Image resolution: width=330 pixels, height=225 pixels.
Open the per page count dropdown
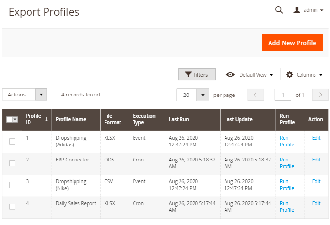203,95
